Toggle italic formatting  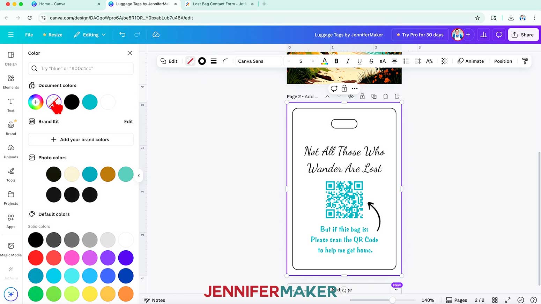[x=348, y=61]
